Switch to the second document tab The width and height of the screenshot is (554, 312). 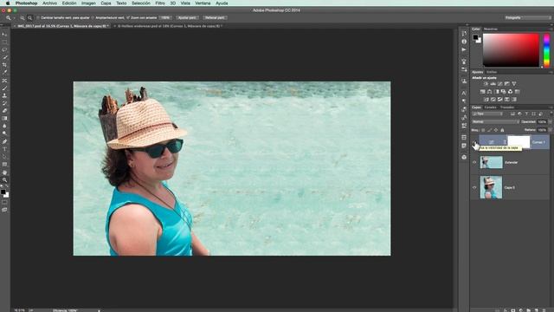click(170, 26)
